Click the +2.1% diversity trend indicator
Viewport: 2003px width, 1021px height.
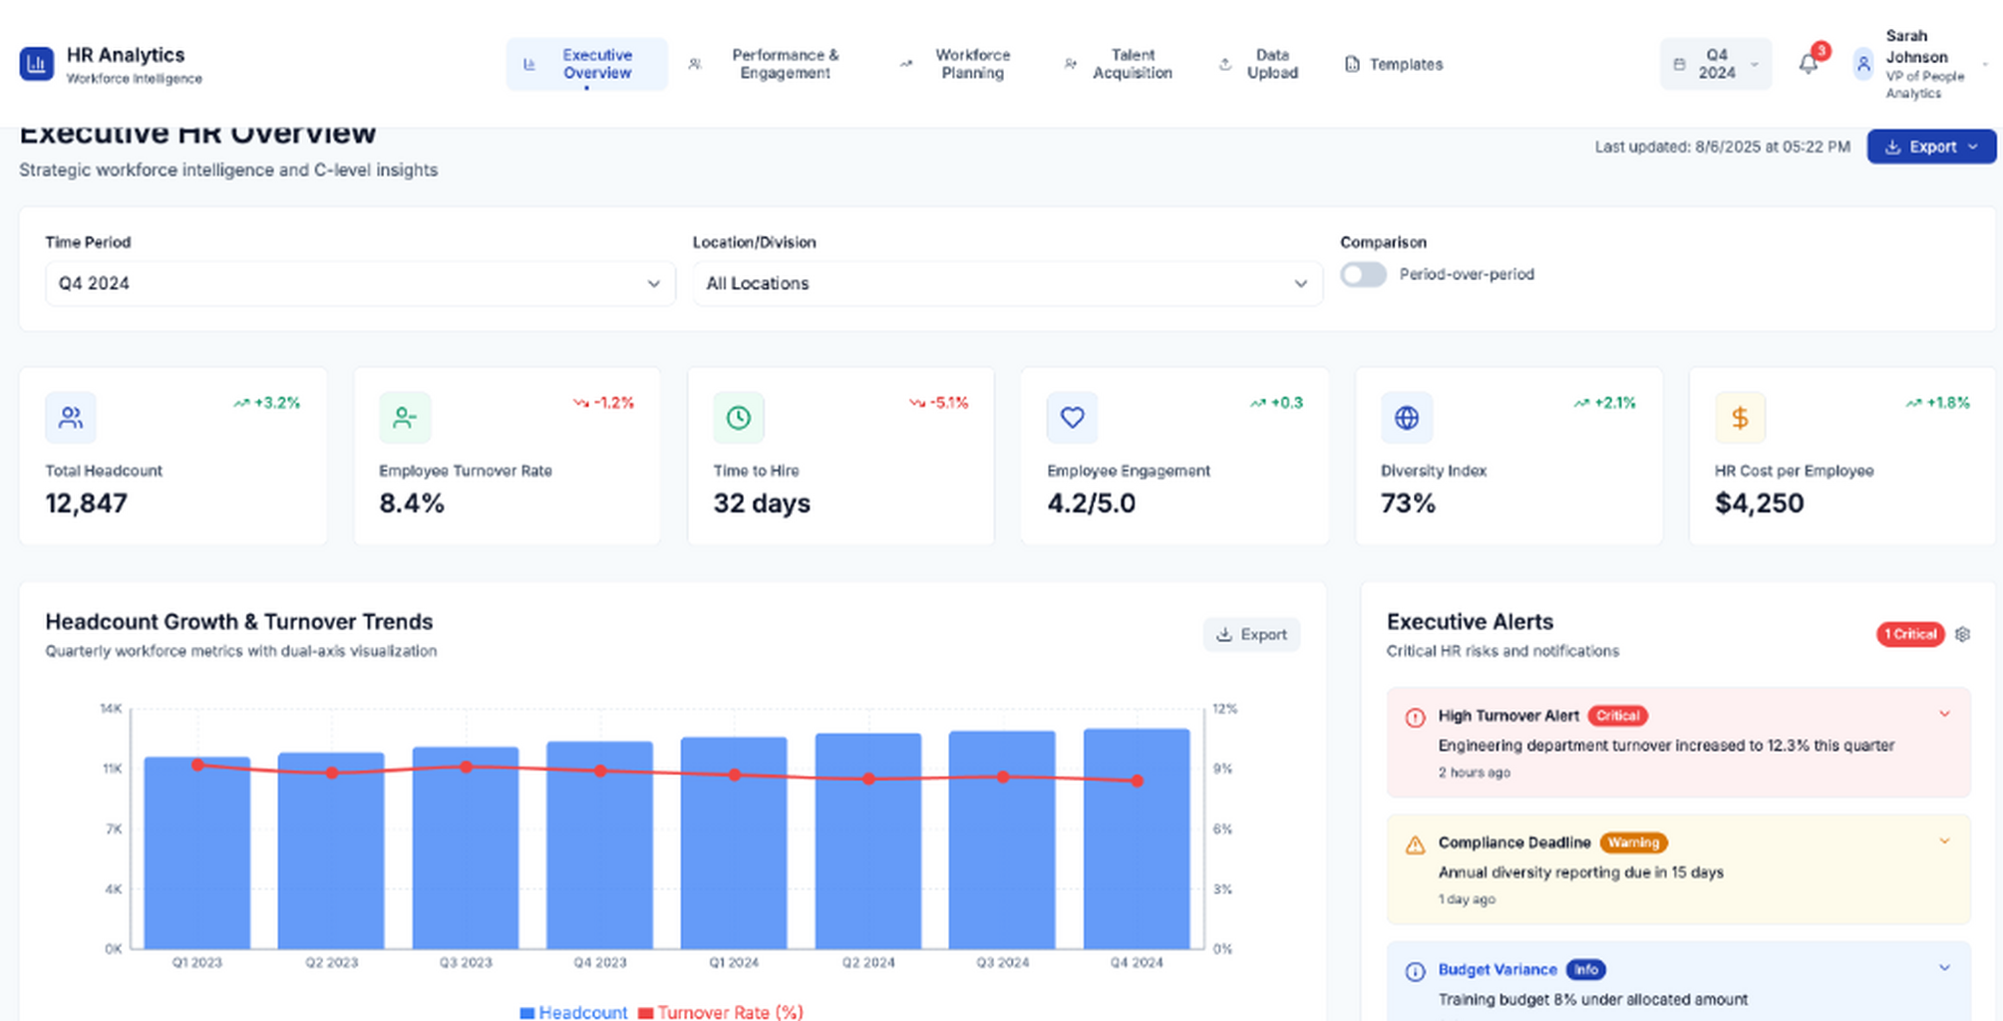click(x=1604, y=403)
